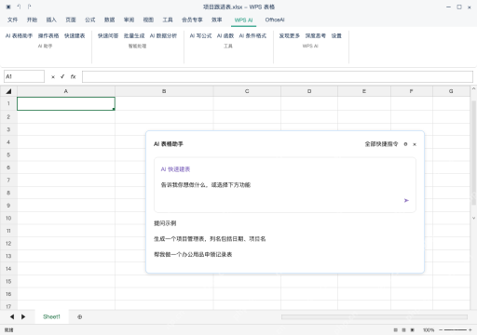Click the vertical scrollbar up arrow
This screenshot has width=477, height=335.
[x=473, y=88]
